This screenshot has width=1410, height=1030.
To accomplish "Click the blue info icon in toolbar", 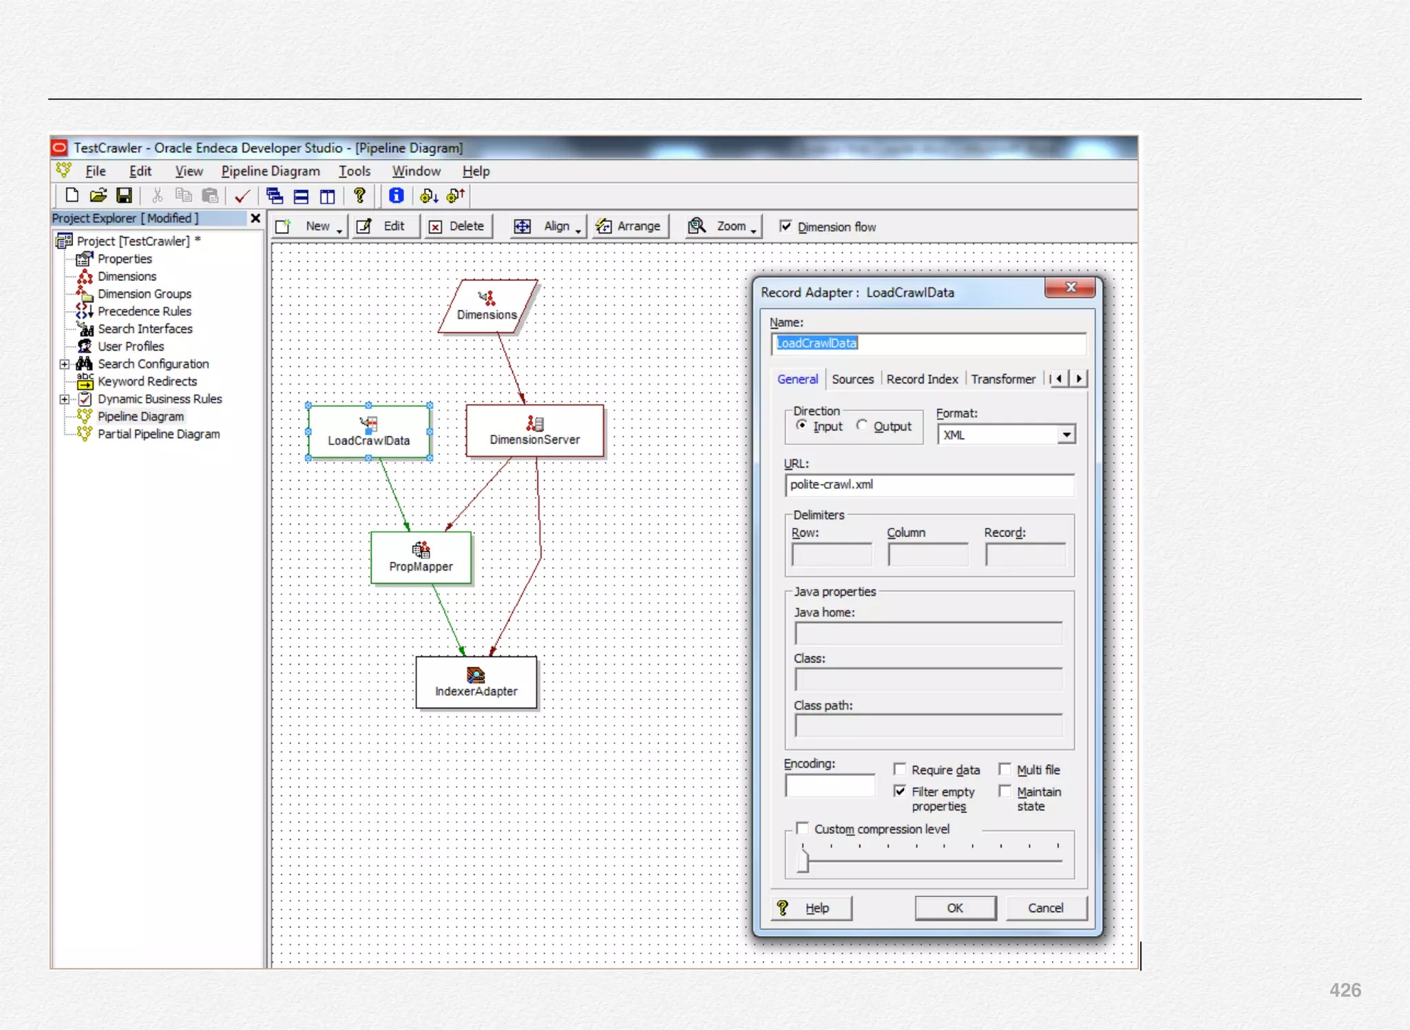I will tap(396, 196).
